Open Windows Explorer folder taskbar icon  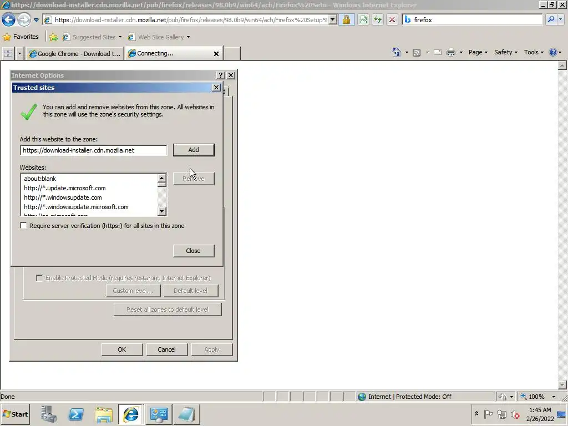click(104, 414)
